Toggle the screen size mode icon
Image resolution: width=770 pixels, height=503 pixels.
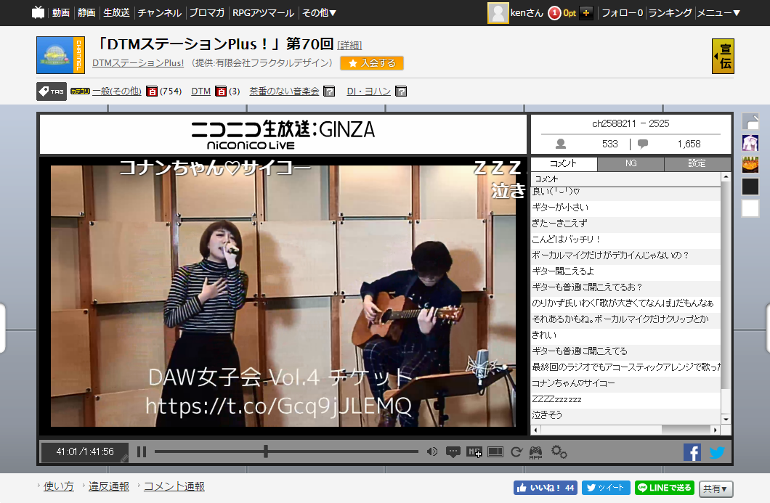(495, 451)
